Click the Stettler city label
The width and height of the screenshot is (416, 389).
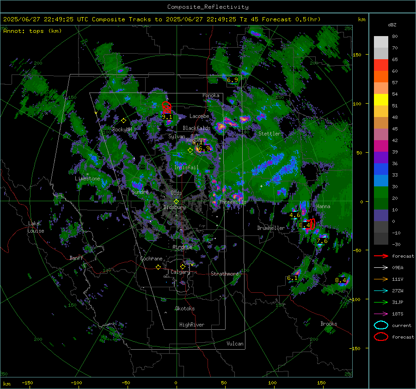(x=269, y=134)
